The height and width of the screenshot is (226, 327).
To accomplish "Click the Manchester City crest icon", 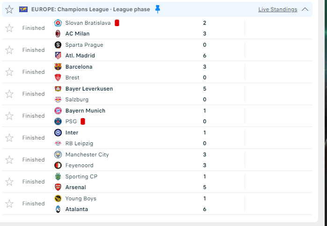I will click(58, 155).
